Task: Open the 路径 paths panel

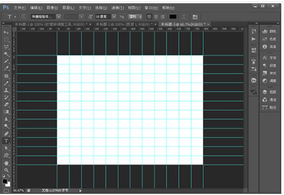Action: pos(269,107)
